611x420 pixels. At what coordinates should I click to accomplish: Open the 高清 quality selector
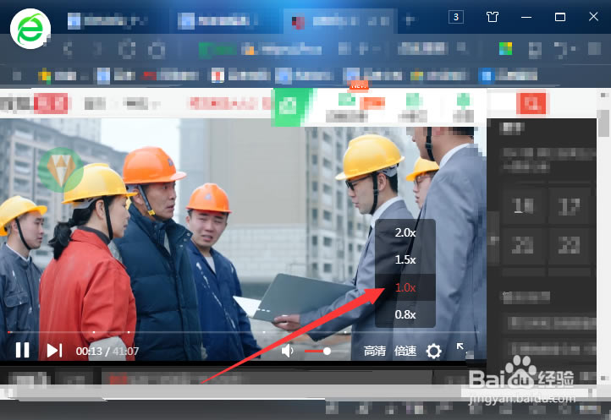375,351
